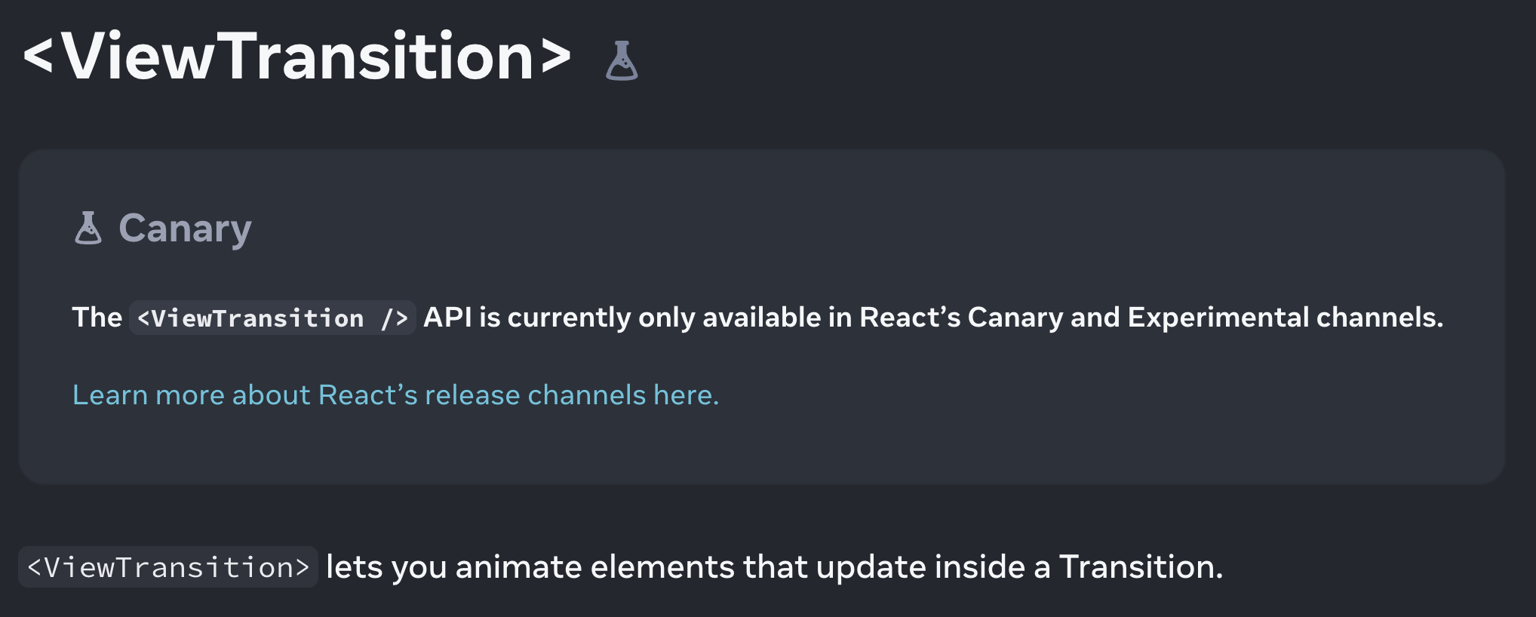The image size is (1536, 617).
Task: Click the word "here" ending the link
Action: [x=684, y=394]
